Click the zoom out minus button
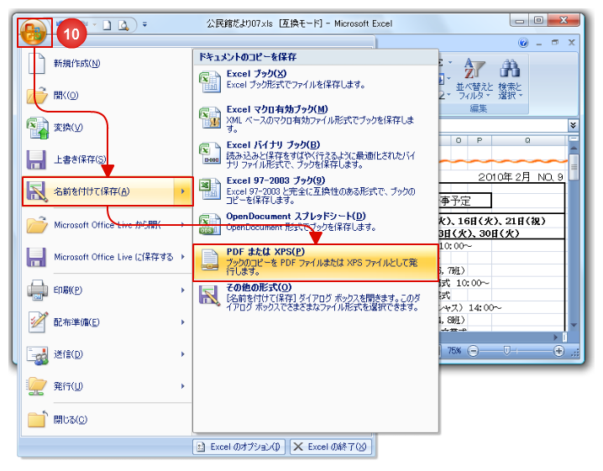 (474, 351)
